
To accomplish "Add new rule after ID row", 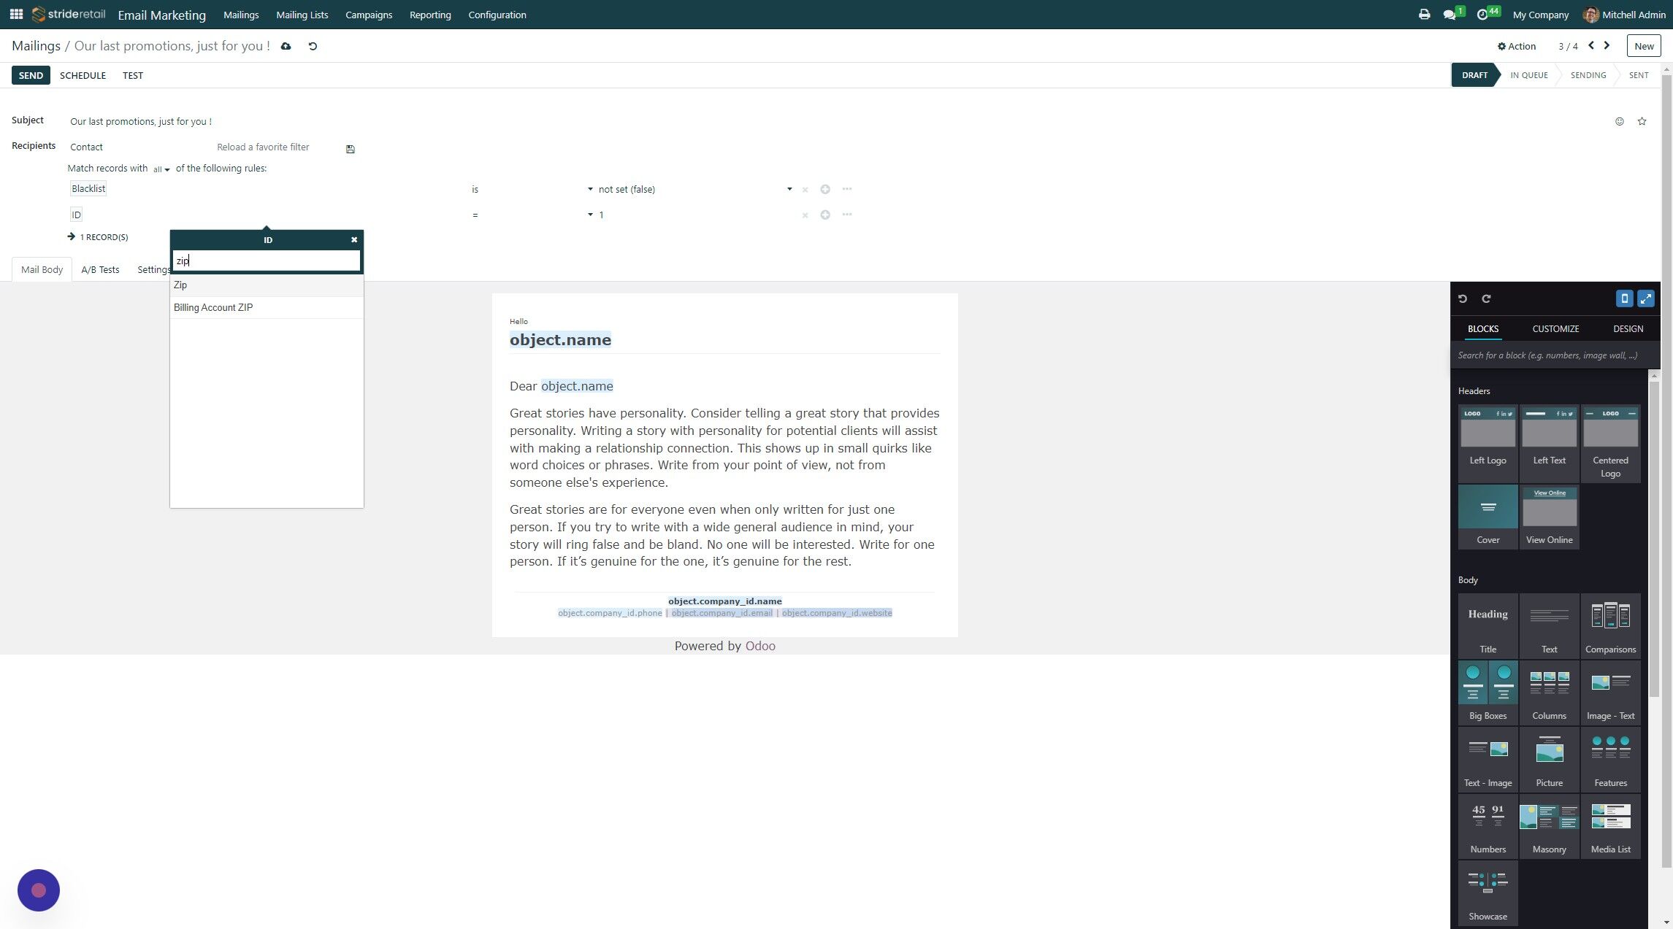I will click(x=825, y=215).
